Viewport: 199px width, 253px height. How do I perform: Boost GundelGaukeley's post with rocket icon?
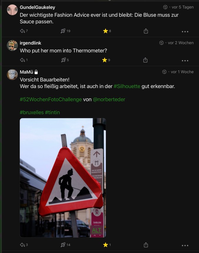tap(63, 31)
